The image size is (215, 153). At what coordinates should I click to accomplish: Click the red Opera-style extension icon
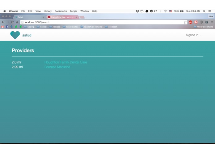pyautogui.click(x=196, y=22)
